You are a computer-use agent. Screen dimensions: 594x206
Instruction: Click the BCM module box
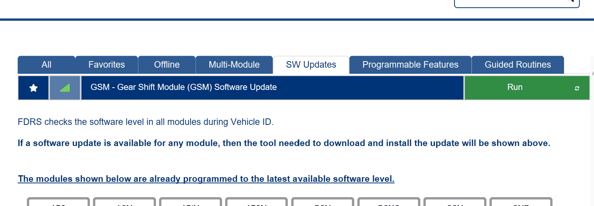(x=323, y=202)
